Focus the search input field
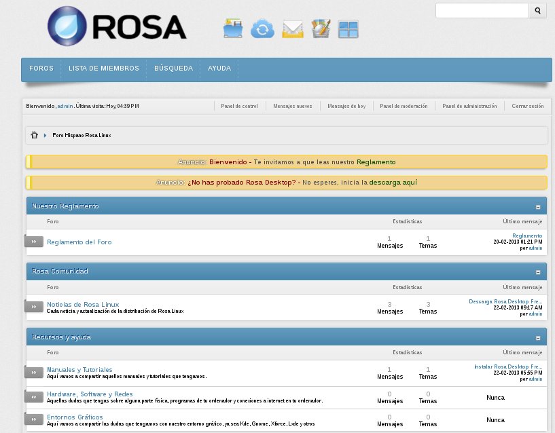This screenshot has width=555, height=433. point(482,11)
